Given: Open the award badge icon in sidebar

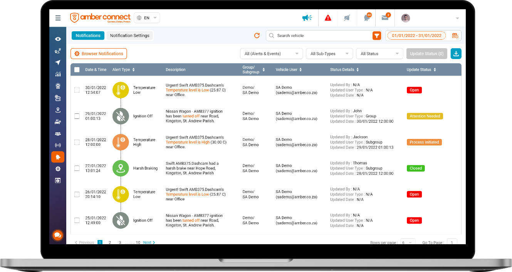Looking at the screenshot, I should click(58, 86).
